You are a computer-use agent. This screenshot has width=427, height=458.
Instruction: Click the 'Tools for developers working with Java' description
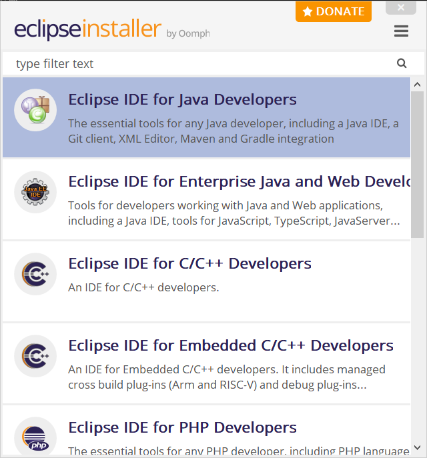(234, 213)
